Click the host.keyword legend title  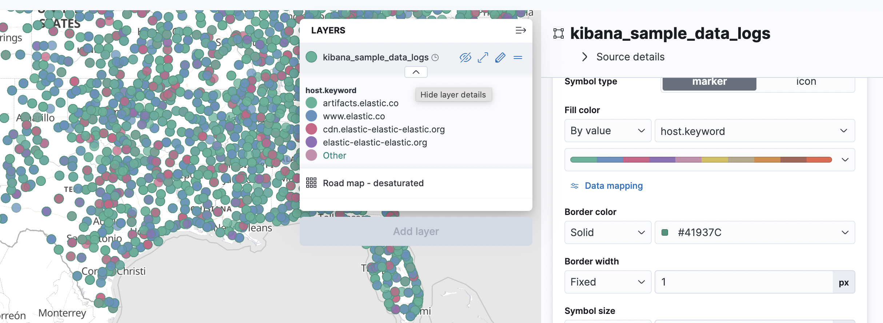pos(331,90)
